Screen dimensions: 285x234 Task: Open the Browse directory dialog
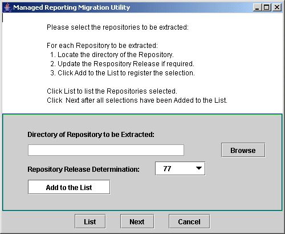click(243, 150)
